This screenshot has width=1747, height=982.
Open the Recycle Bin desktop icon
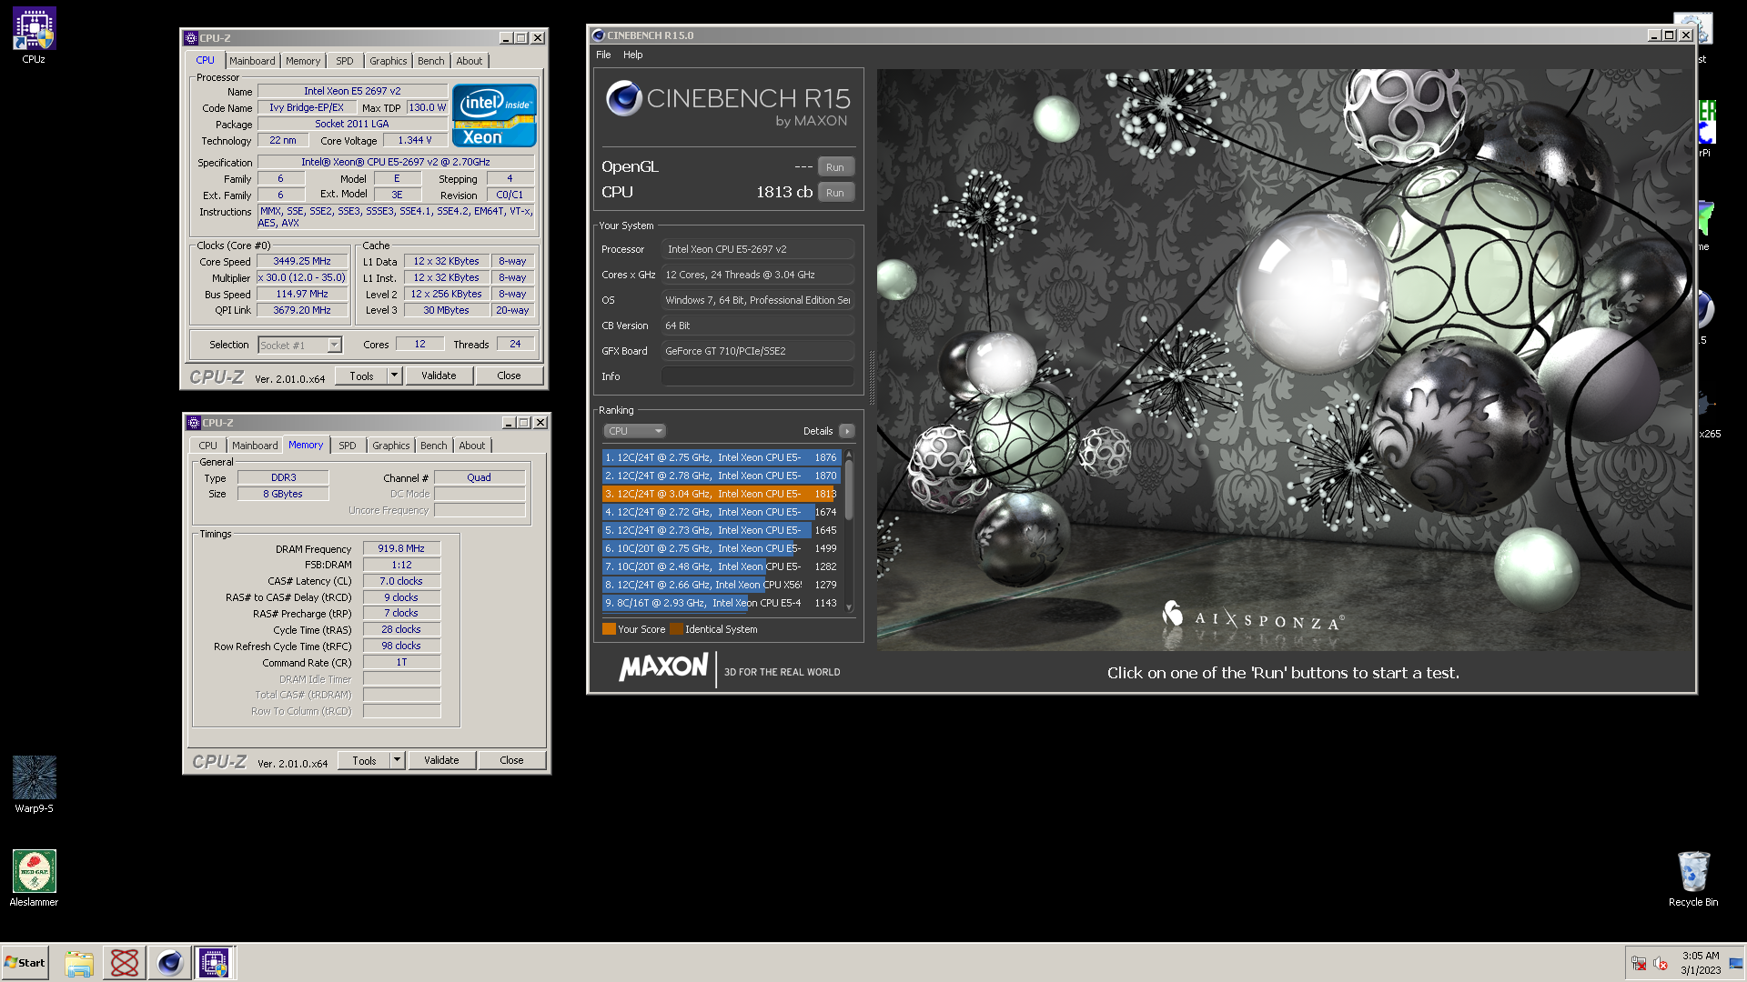click(x=1693, y=878)
